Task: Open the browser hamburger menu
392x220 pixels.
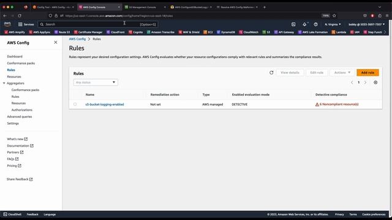Action: pyautogui.click(x=387, y=15)
